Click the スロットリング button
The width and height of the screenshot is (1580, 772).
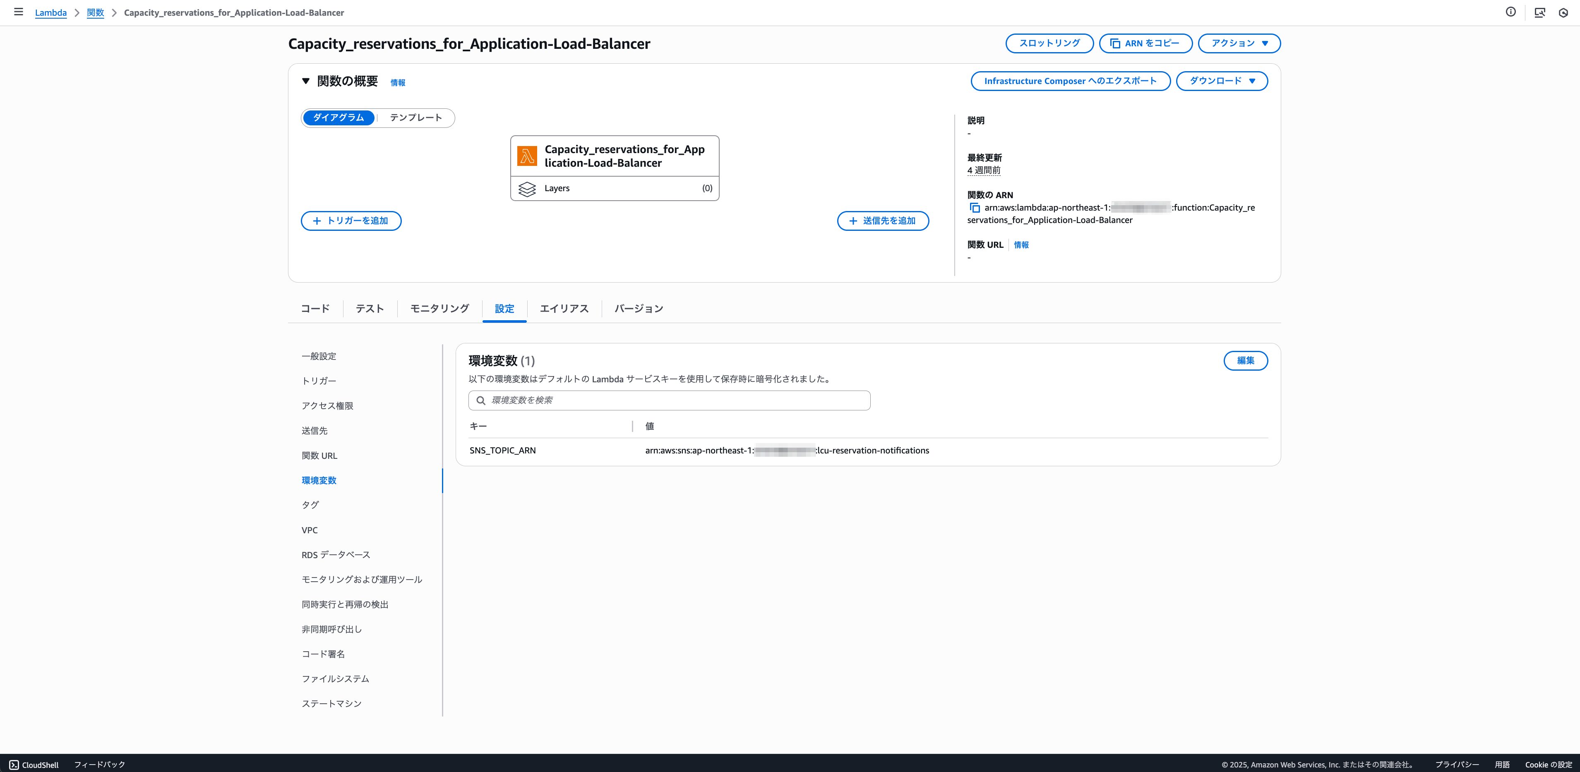[1049, 43]
